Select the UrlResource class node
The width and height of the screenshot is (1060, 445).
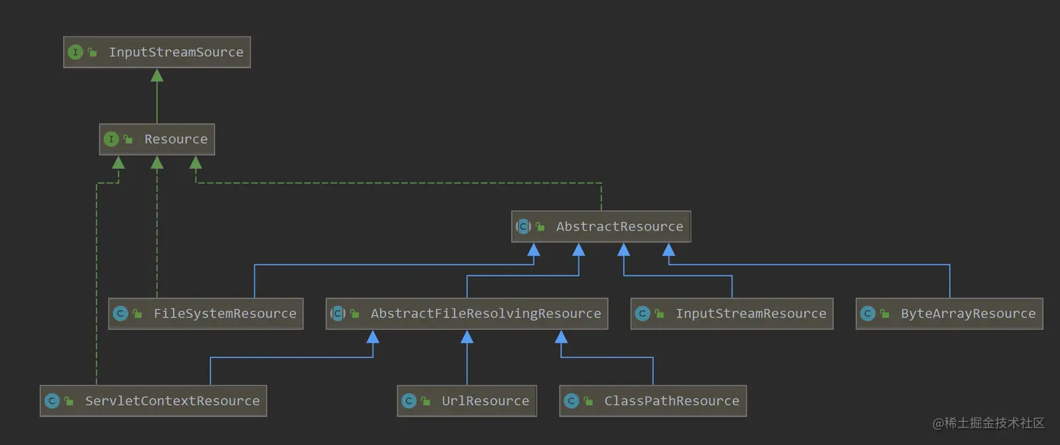(x=467, y=401)
